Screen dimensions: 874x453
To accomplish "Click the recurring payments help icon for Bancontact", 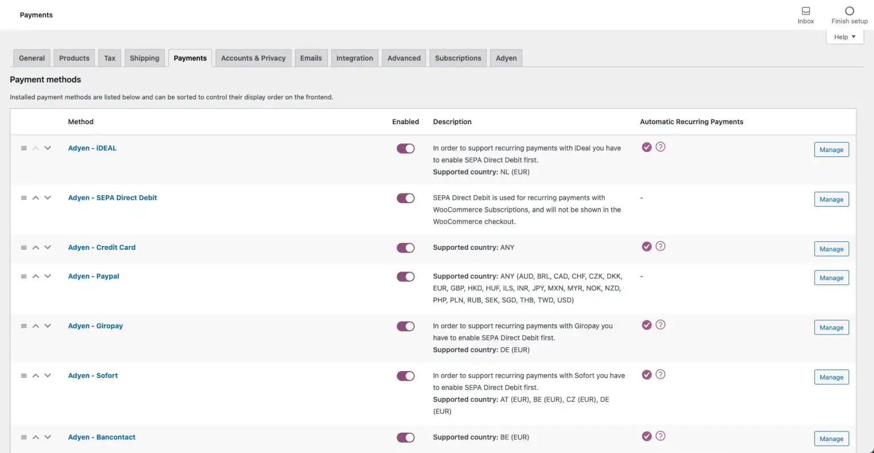I will pyautogui.click(x=660, y=436).
